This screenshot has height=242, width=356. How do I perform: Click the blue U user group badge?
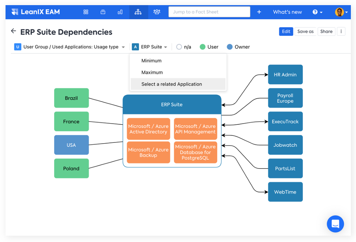17,47
